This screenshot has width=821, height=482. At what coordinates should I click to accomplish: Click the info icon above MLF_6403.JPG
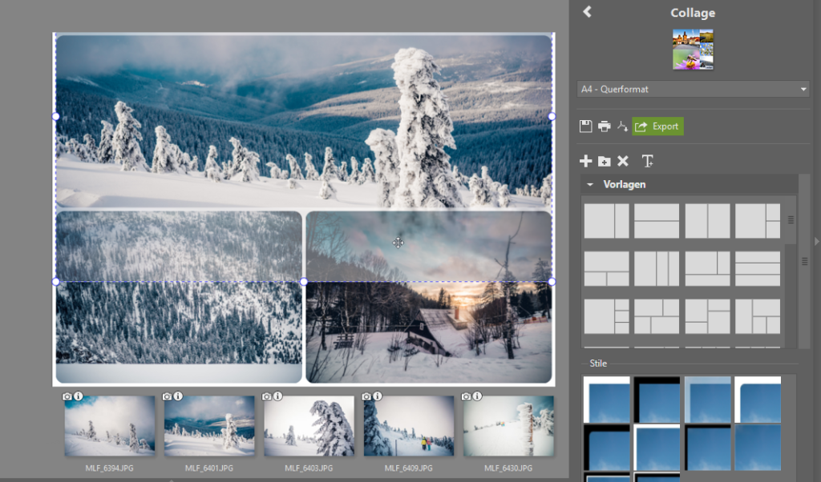[x=277, y=396]
